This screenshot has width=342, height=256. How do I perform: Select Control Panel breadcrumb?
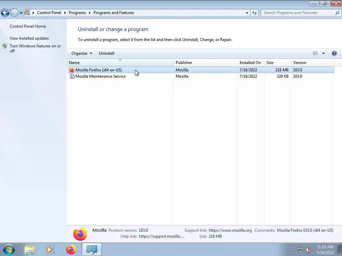click(x=49, y=13)
